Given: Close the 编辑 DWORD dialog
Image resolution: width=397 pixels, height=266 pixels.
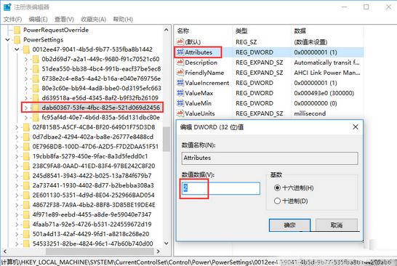Looking at the screenshot, I should click(356, 126).
